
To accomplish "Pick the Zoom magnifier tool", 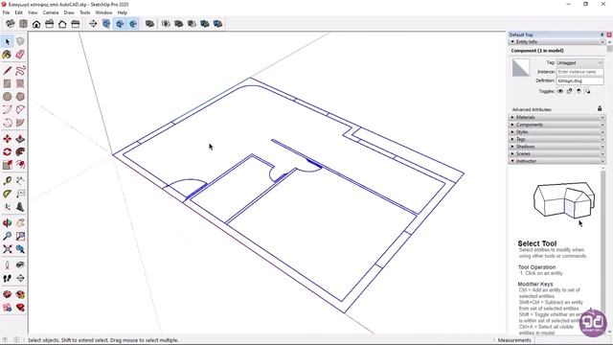I will 7,236.
